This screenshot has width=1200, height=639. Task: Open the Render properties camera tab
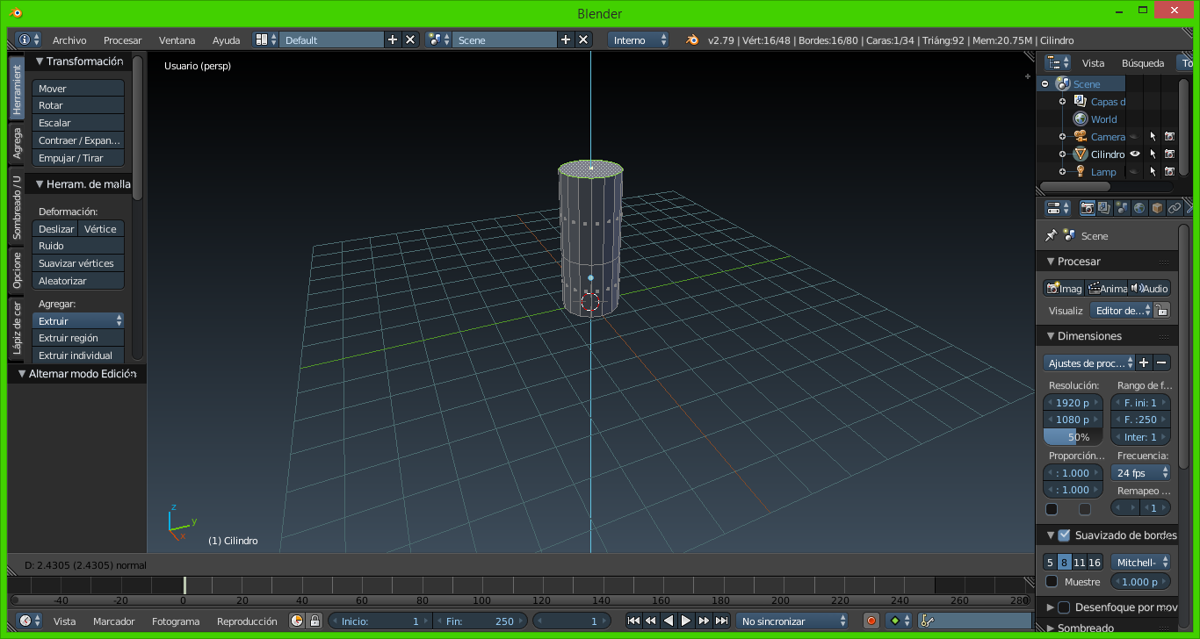pos(1087,208)
